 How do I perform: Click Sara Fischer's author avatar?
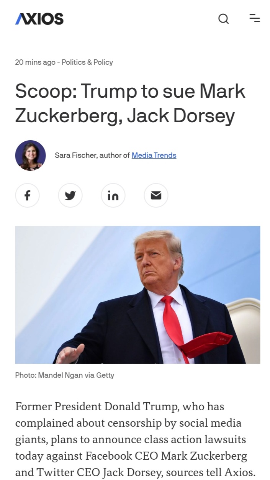tap(30, 155)
